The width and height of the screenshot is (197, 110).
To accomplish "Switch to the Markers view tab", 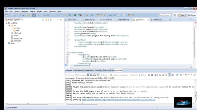I will 70,75.
